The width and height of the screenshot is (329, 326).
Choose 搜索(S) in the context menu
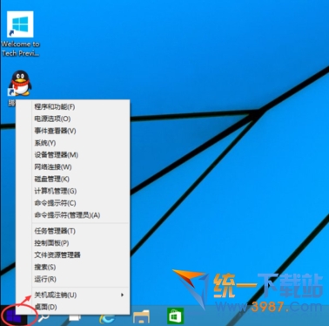72,268
